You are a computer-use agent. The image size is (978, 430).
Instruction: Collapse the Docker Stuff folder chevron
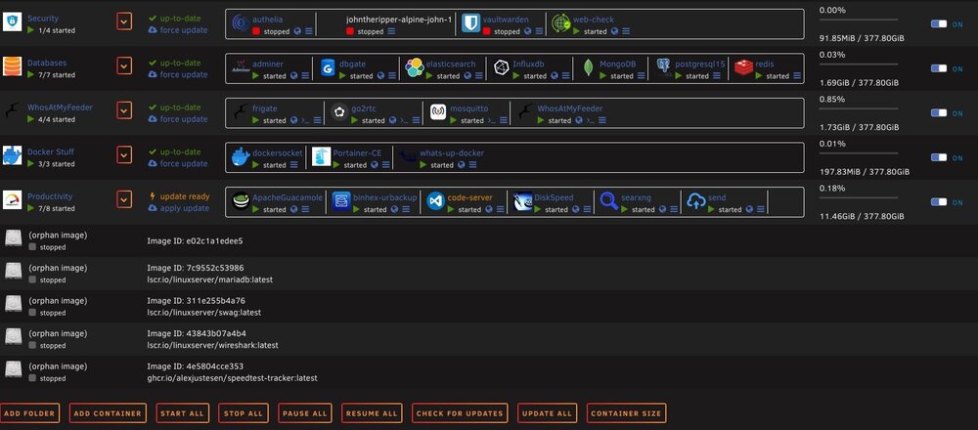124,155
